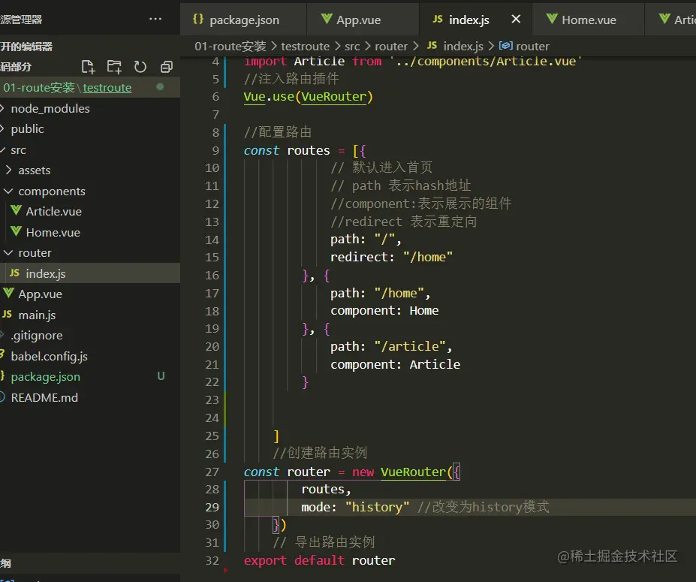Close the index.js editor tab
696x582 pixels.
click(515, 19)
